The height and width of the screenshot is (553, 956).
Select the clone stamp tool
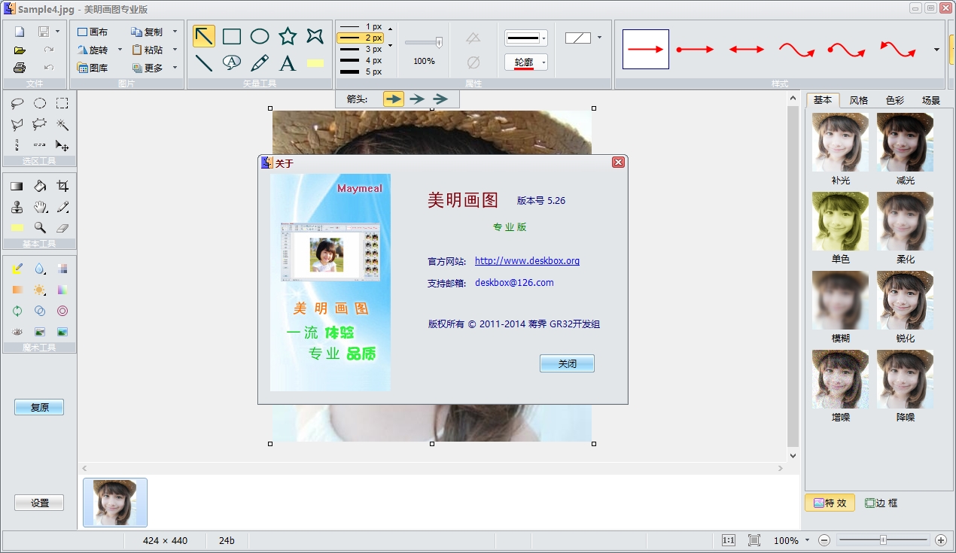[x=17, y=207]
